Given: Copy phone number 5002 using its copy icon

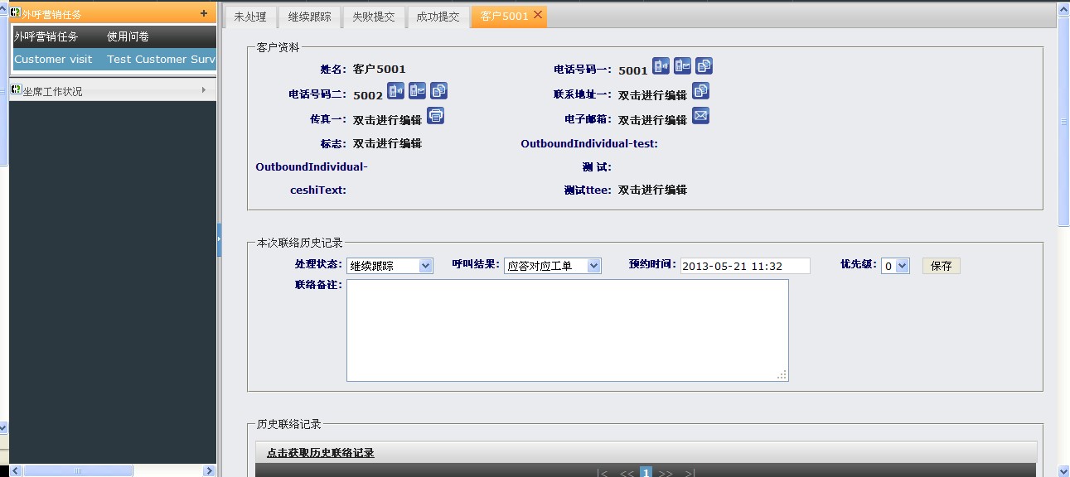Looking at the screenshot, I should 439,91.
